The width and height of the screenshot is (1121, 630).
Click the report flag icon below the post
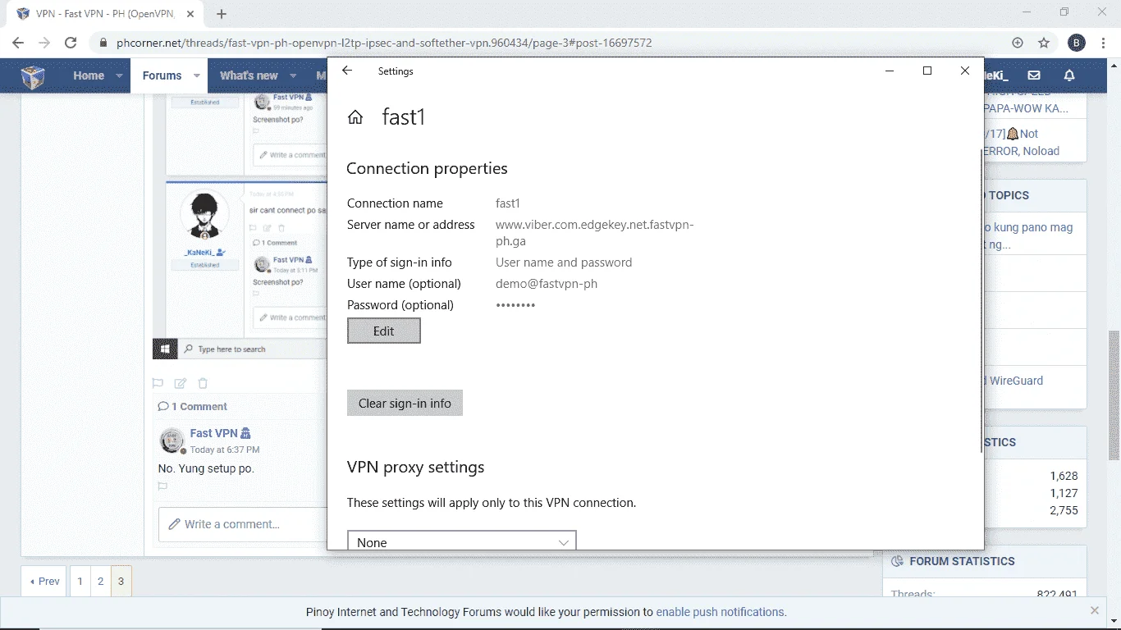point(158,383)
